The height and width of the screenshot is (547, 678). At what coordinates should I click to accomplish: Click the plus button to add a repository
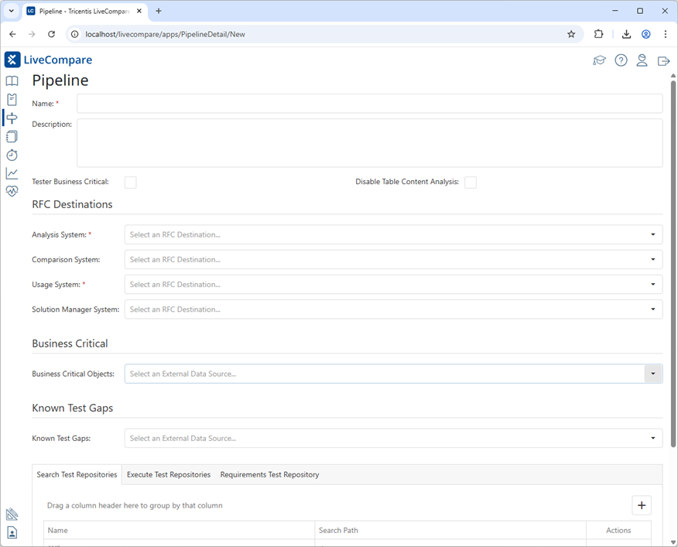tap(642, 505)
